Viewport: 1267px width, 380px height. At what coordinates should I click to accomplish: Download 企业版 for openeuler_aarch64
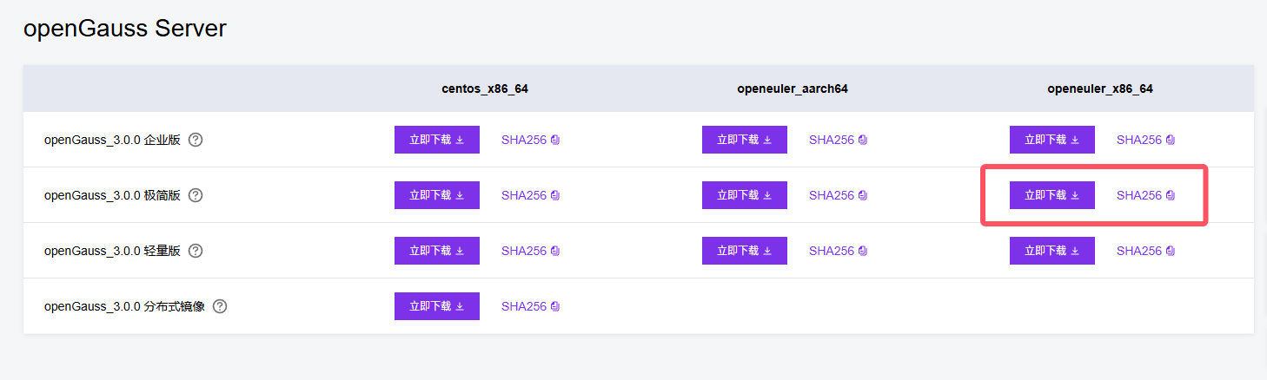tap(744, 140)
